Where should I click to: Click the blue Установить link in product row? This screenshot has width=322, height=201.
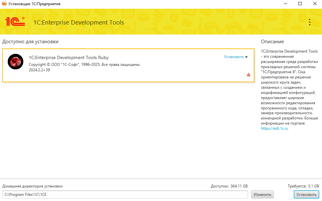[x=234, y=57]
